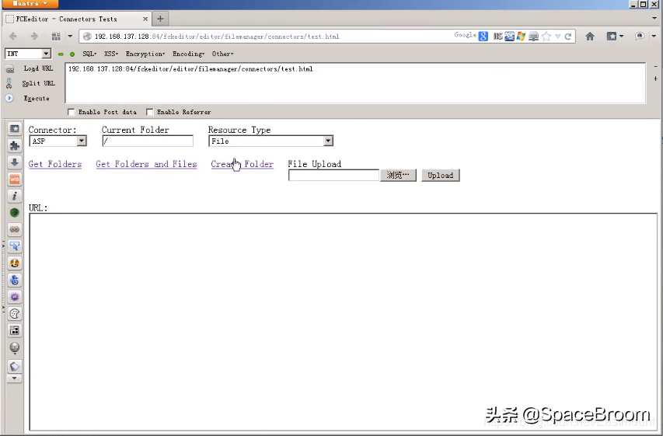This screenshot has height=436, width=663.
Task: Click the italic i info sidebar icon
Action: pyautogui.click(x=15, y=196)
